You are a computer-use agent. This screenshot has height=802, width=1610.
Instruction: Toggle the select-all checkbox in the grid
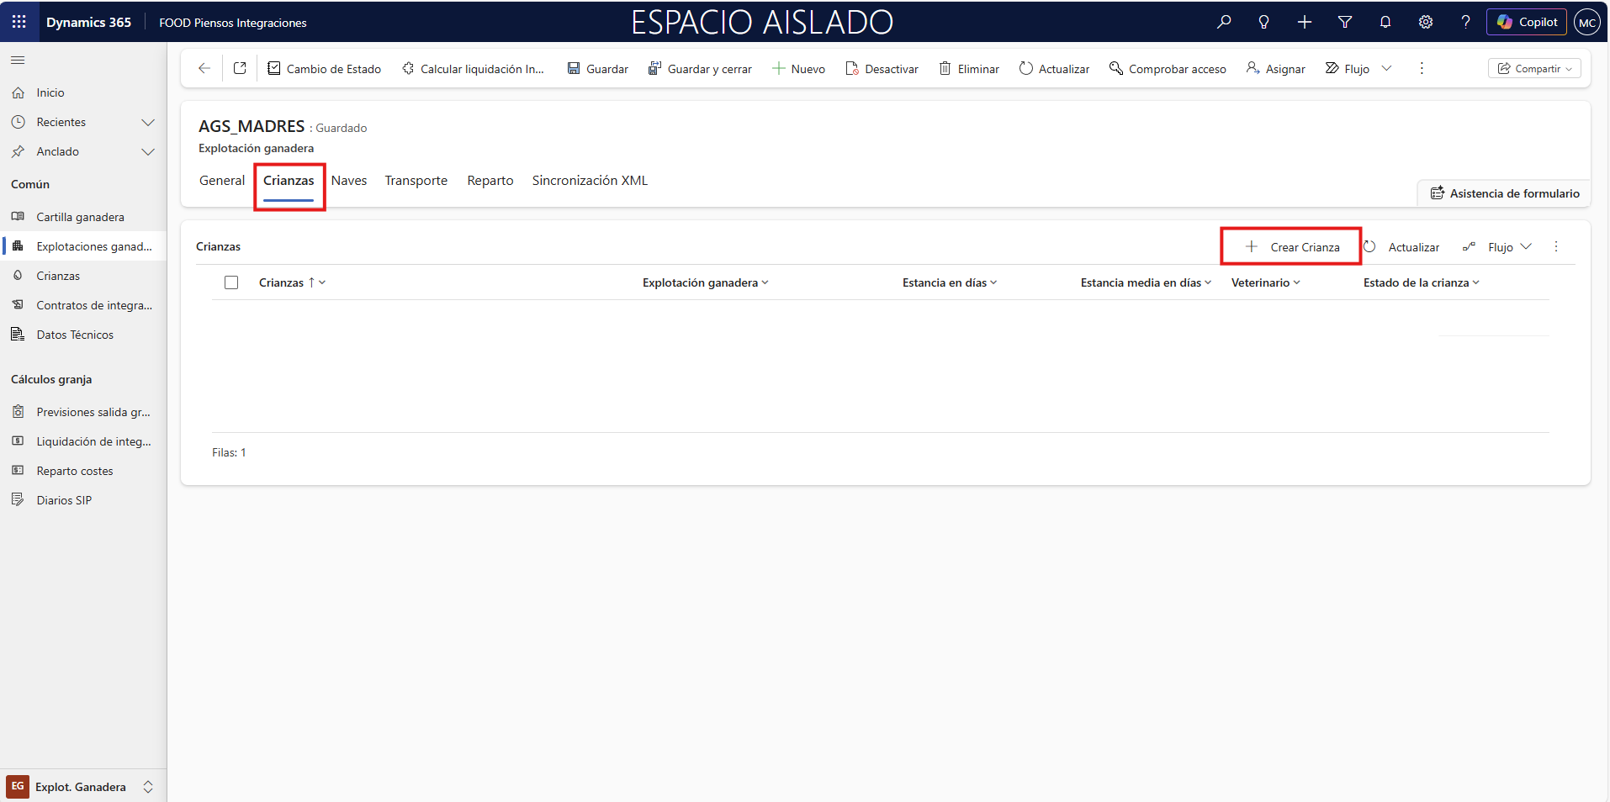[x=231, y=282]
